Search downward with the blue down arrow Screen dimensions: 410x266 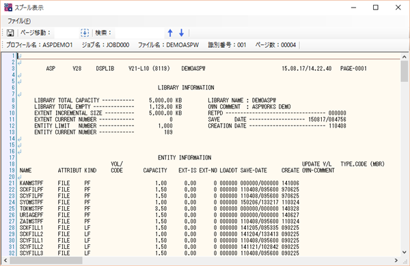tap(182, 33)
